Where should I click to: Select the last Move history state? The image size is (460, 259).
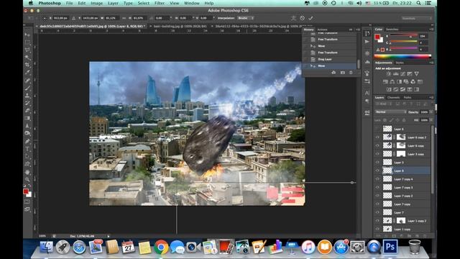(x=330, y=65)
